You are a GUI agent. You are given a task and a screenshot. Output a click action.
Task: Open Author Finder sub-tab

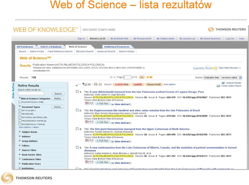click(x=37, y=51)
